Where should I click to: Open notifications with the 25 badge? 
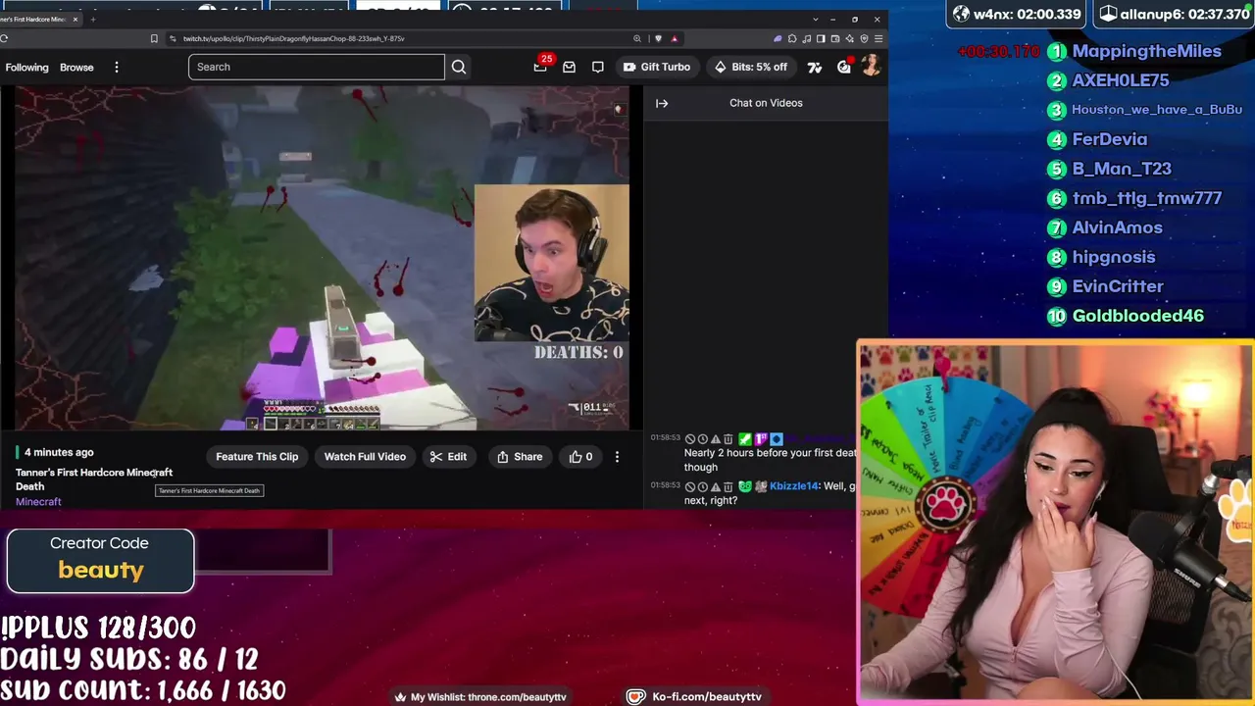click(540, 67)
